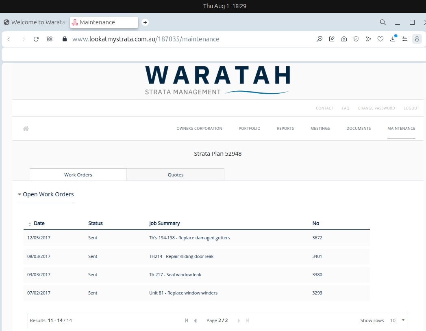426x331 pixels.
Task: Click the next page arrow
Action: tap(239, 320)
